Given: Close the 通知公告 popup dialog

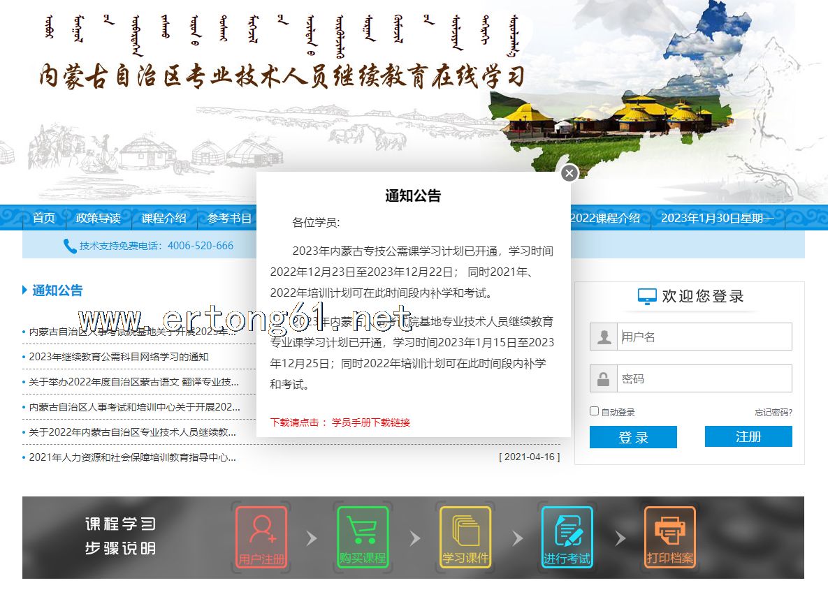Looking at the screenshot, I should pos(569,172).
